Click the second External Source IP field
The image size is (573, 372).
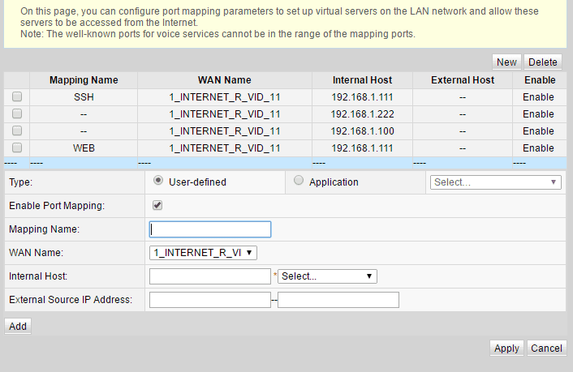338,300
